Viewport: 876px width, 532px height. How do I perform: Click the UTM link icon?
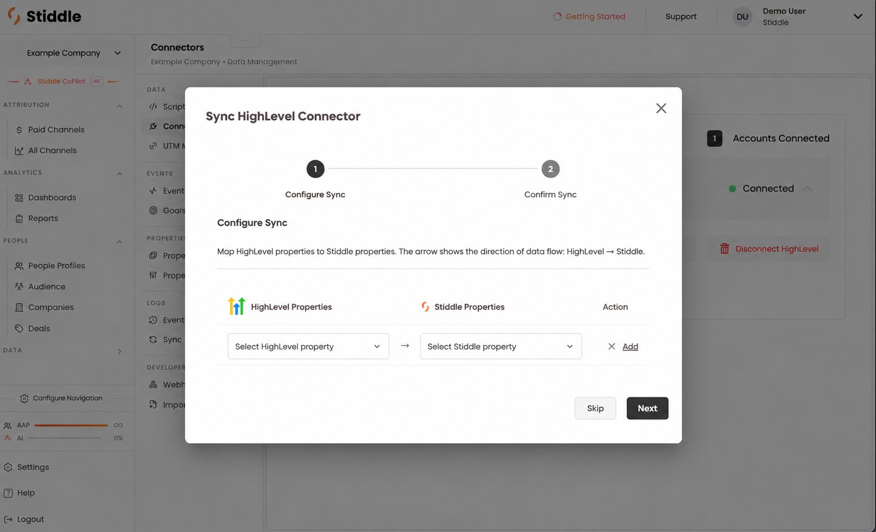(153, 146)
